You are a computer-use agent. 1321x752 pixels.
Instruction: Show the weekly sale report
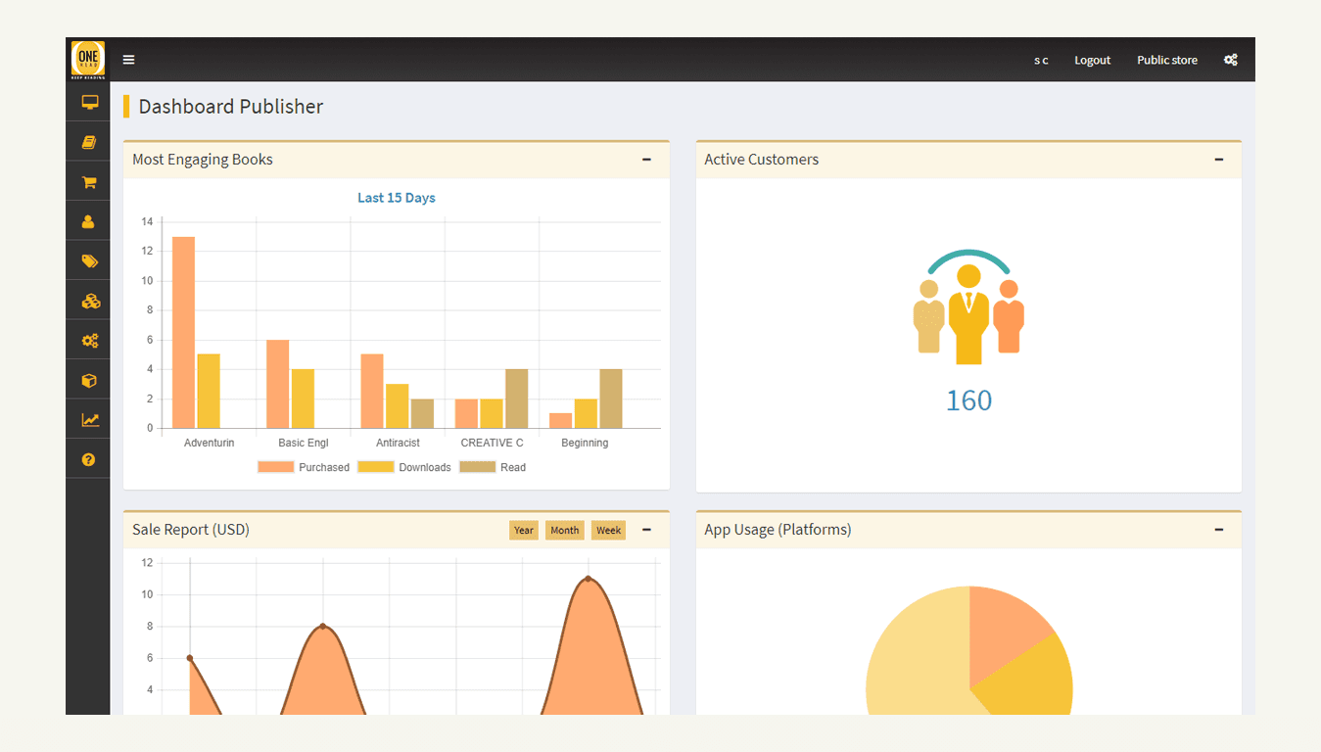pos(608,530)
